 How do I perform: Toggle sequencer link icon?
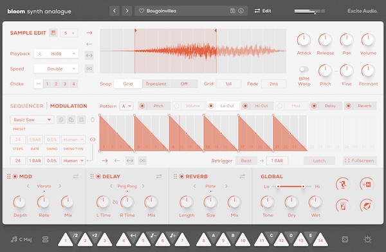[93, 139]
